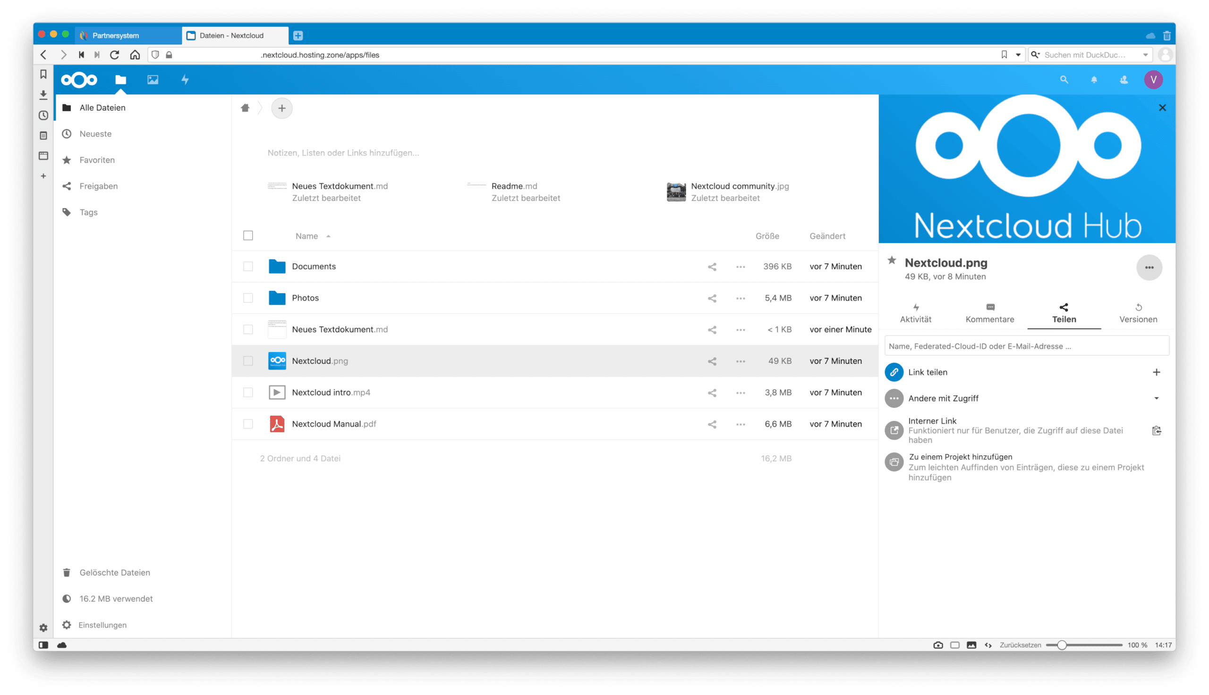Open the search magnifier in Nextcloud header
This screenshot has height=695, width=1209.
pyautogui.click(x=1064, y=79)
